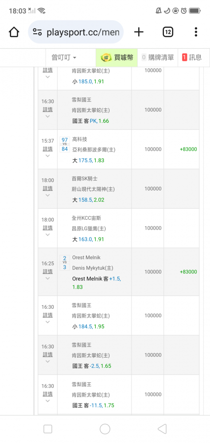Viewport: 210px width, 443px height.
Task: Tap the site settings icon in address bar
Action: click(x=37, y=32)
